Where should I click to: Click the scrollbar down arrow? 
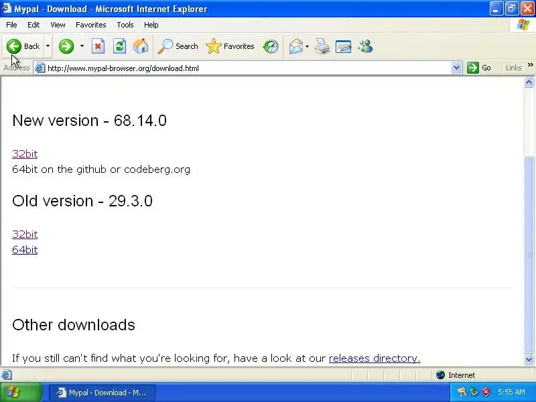point(529,359)
